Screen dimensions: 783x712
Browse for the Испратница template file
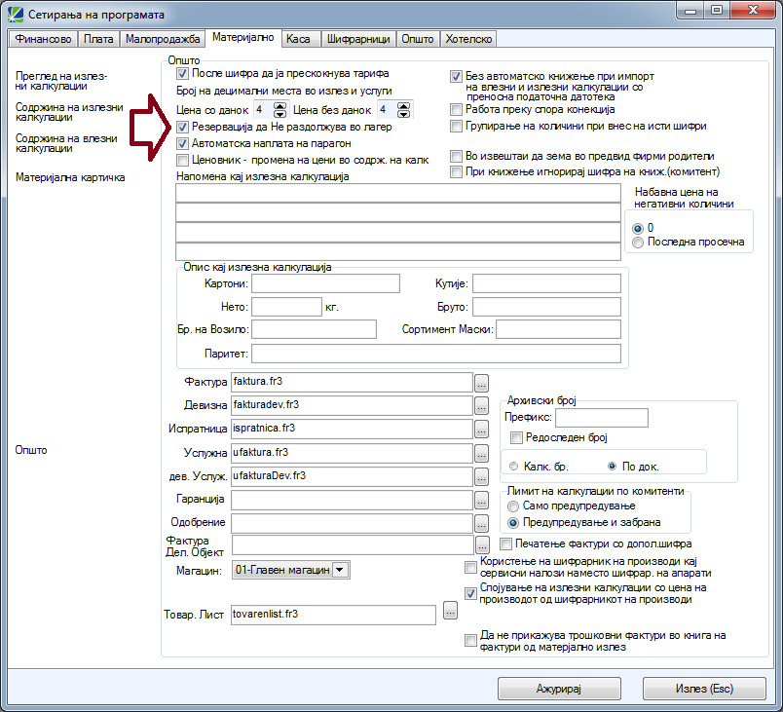(x=481, y=429)
